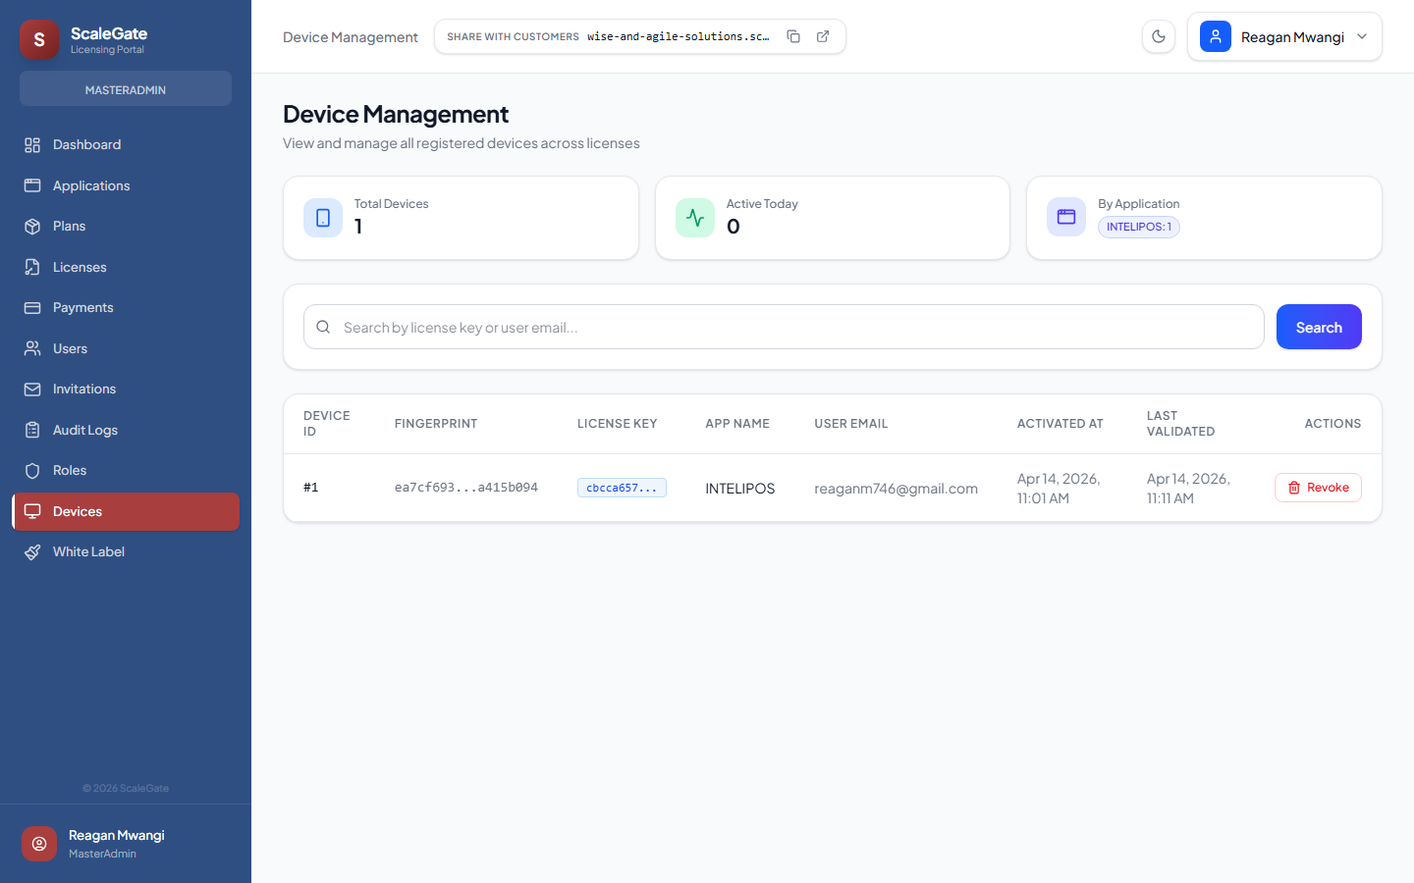Copy the customer share link
The height and width of the screenshot is (883, 1414).
[x=793, y=35]
